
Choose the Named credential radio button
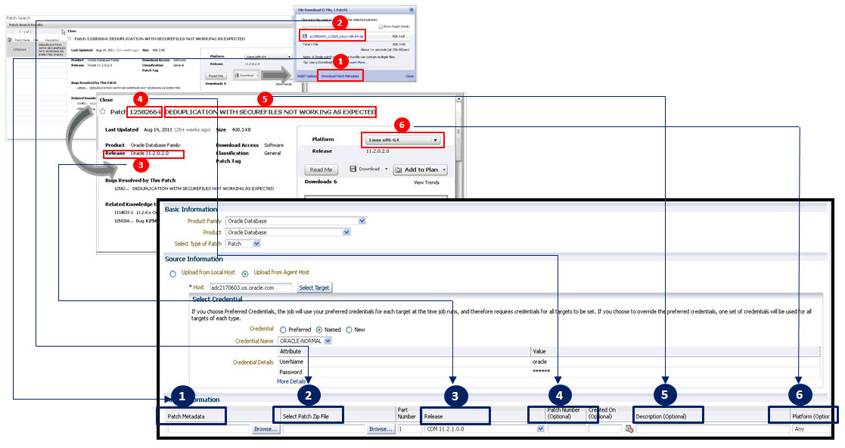319,330
